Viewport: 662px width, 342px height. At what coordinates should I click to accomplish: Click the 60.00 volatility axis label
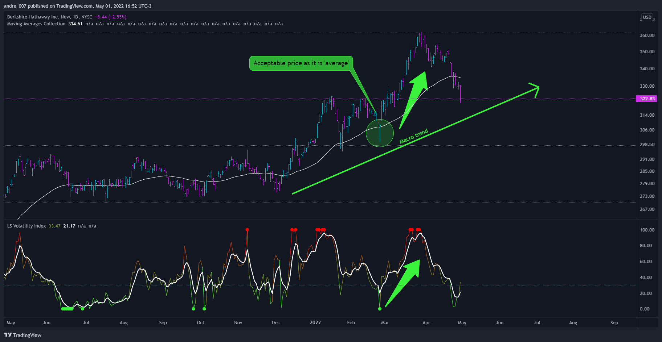pos(646,262)
